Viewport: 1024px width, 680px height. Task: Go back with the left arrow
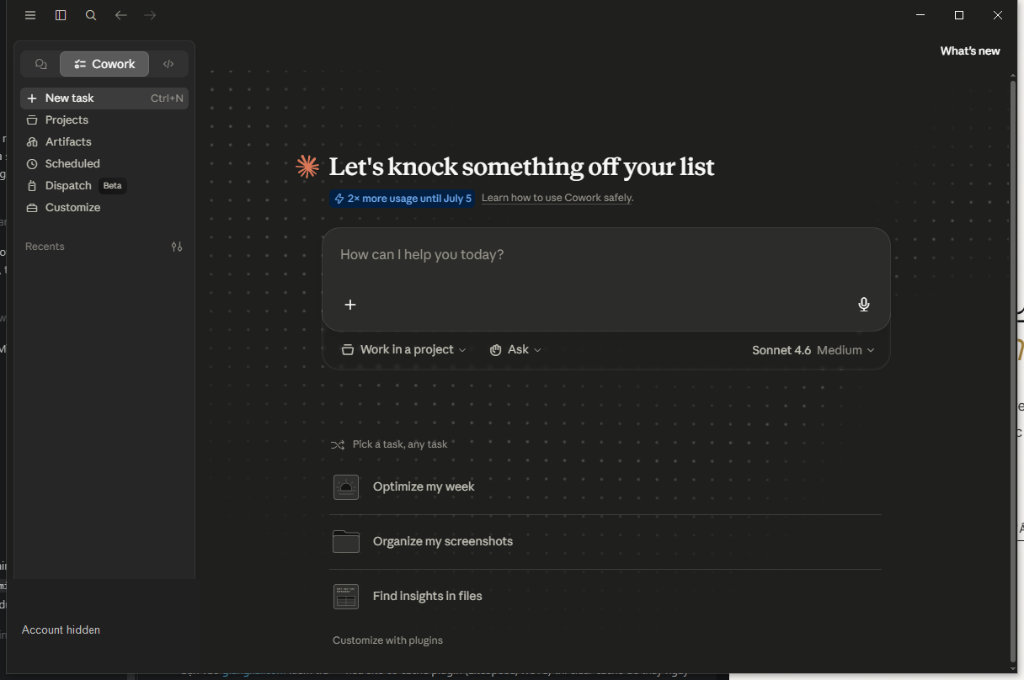pos(121,15)
